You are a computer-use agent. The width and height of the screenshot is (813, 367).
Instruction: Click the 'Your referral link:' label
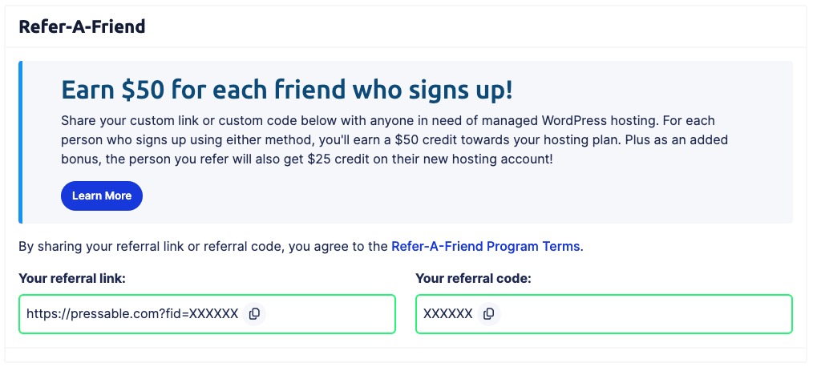pyautogui.click(x=72, y=279)
